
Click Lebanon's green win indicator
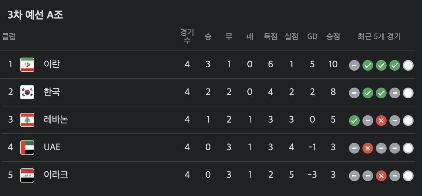(x=354, y=120)
